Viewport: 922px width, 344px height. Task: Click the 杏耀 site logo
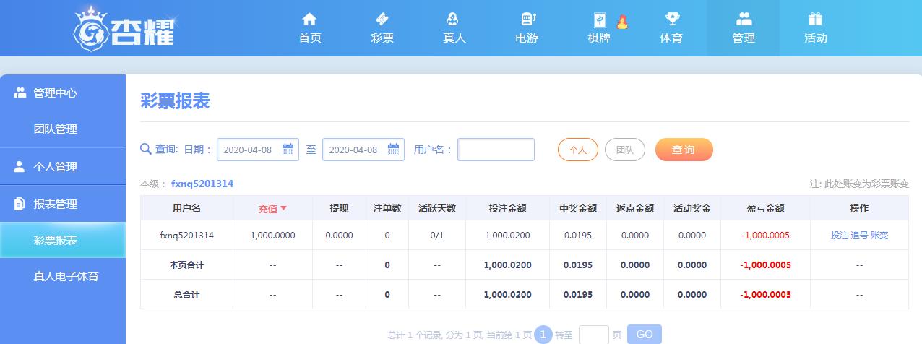(x=124, y=27)
